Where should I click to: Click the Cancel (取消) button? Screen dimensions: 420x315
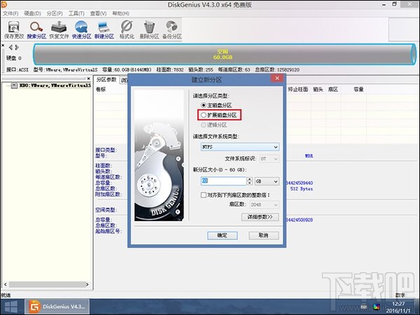point(264,235)
